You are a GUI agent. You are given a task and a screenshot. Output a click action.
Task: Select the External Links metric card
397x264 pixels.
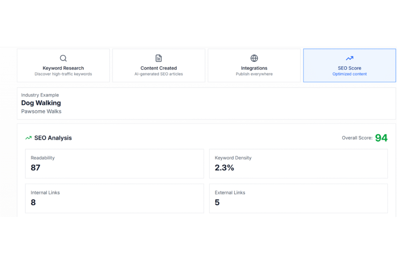(298, 198)
